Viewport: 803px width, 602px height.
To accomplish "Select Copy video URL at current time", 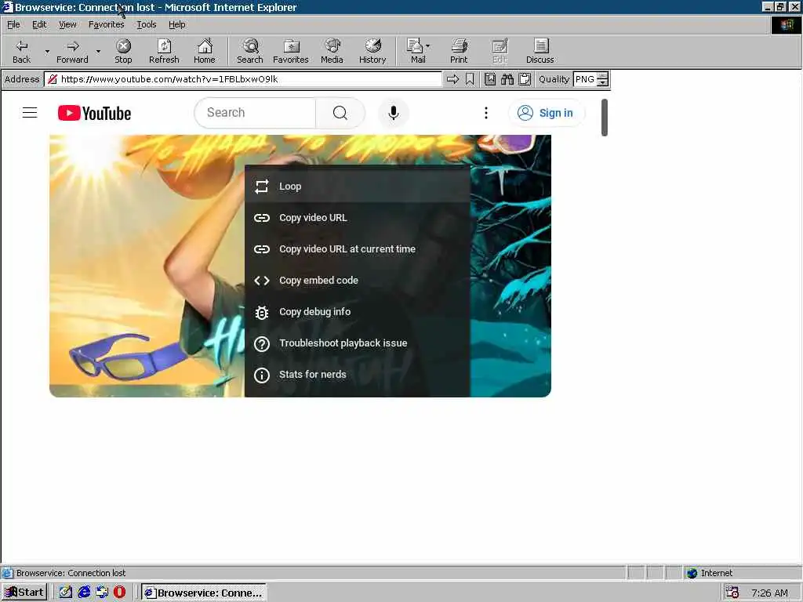I will [x=358, y=248].
